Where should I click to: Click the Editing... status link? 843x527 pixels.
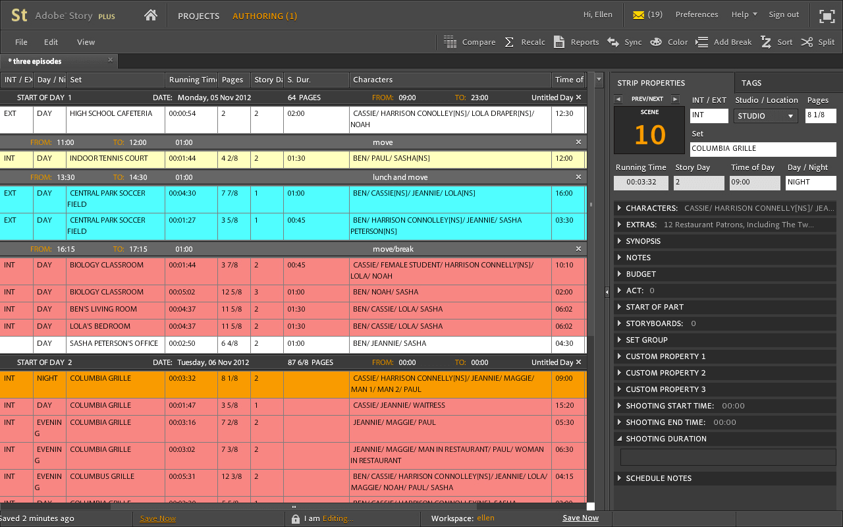tap(337, 518)
